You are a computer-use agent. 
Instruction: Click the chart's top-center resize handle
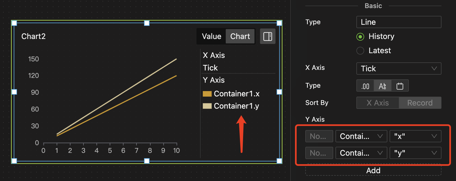146,23
